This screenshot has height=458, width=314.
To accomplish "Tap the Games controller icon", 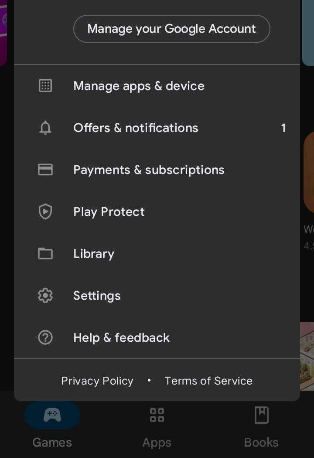I will pyautogui.click(x=52, y=415).
